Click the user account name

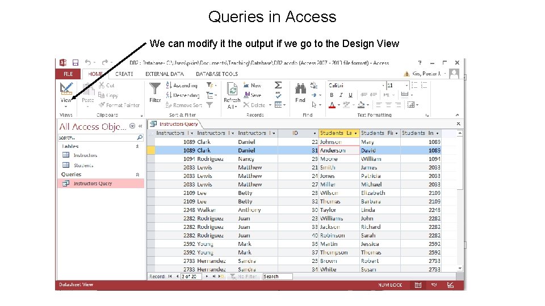(x=426, y=74)
